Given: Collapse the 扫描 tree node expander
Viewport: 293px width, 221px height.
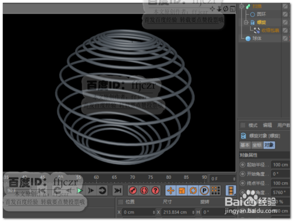Looking at the screenshot, I should coord(241,6).
